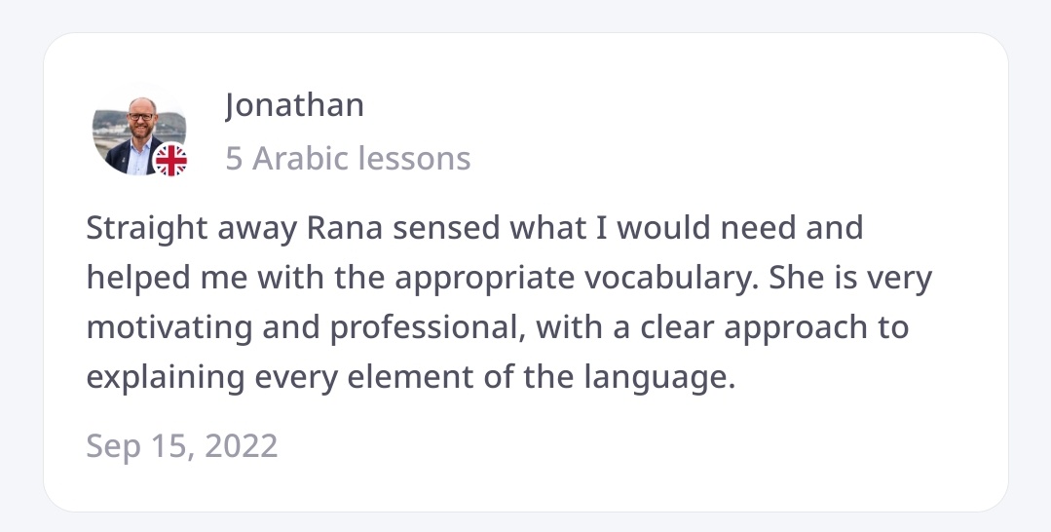Screen dimensions: 1051x532
Task: Click the UK flag badge on the avatar
Action: [171, 161]
